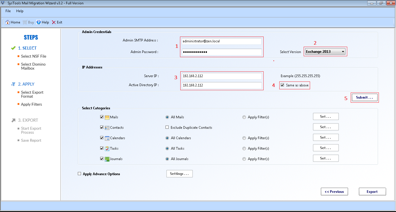The height and width of the screenshot is (212, 396).
Task: Open Help from the toolbar question icon
Action: pyautogui.click(x=39, y=22)
